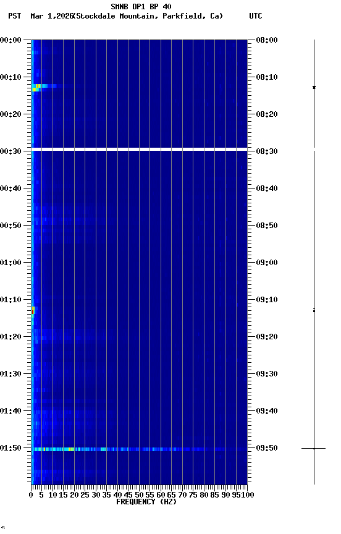This screenshot has width=341, height=534.
Task: Click the 50 Hz frequency axis label
Action: pyautogui.click(x=139, y=495)
